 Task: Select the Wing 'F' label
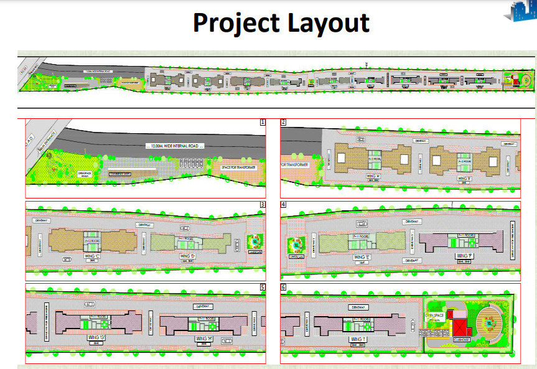462,256
